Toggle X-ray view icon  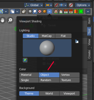tap(24, 11)
